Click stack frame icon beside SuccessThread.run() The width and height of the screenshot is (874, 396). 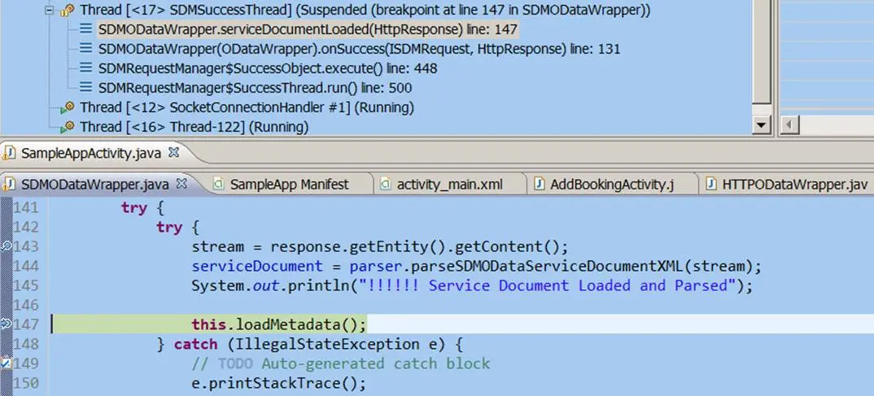tap(85, 88)
